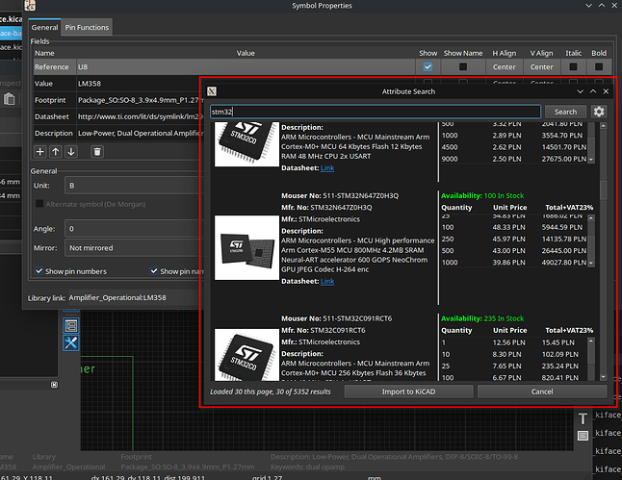Screen dimensions: 622x480
Task: Collapse Attribute Search with down chevron
Action: [x=580, y=91]
